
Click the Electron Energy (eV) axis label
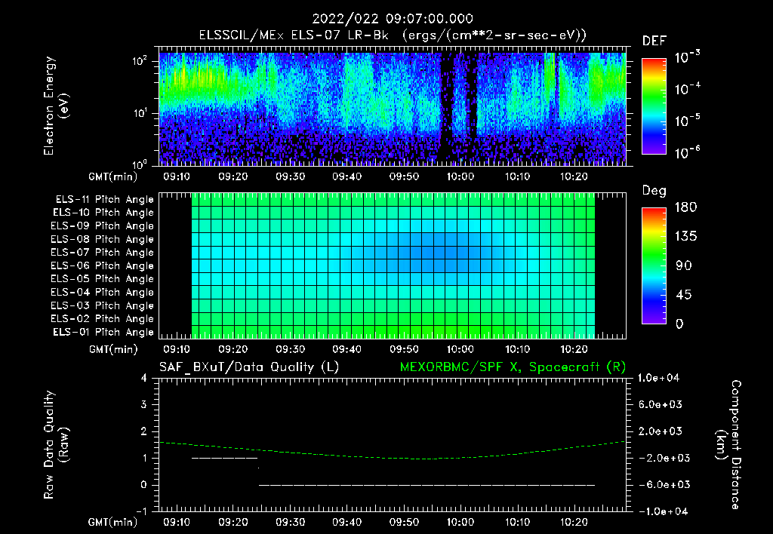(56, 106)
